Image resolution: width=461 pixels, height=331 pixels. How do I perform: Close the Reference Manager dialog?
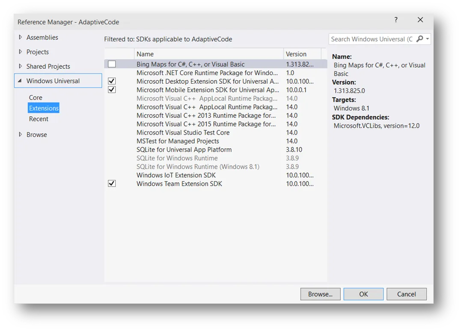420,20
